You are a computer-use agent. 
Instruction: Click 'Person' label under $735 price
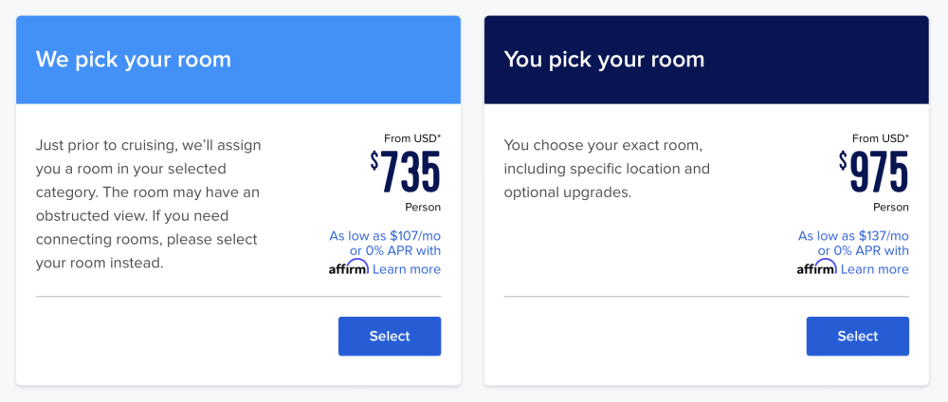[423, 208]
